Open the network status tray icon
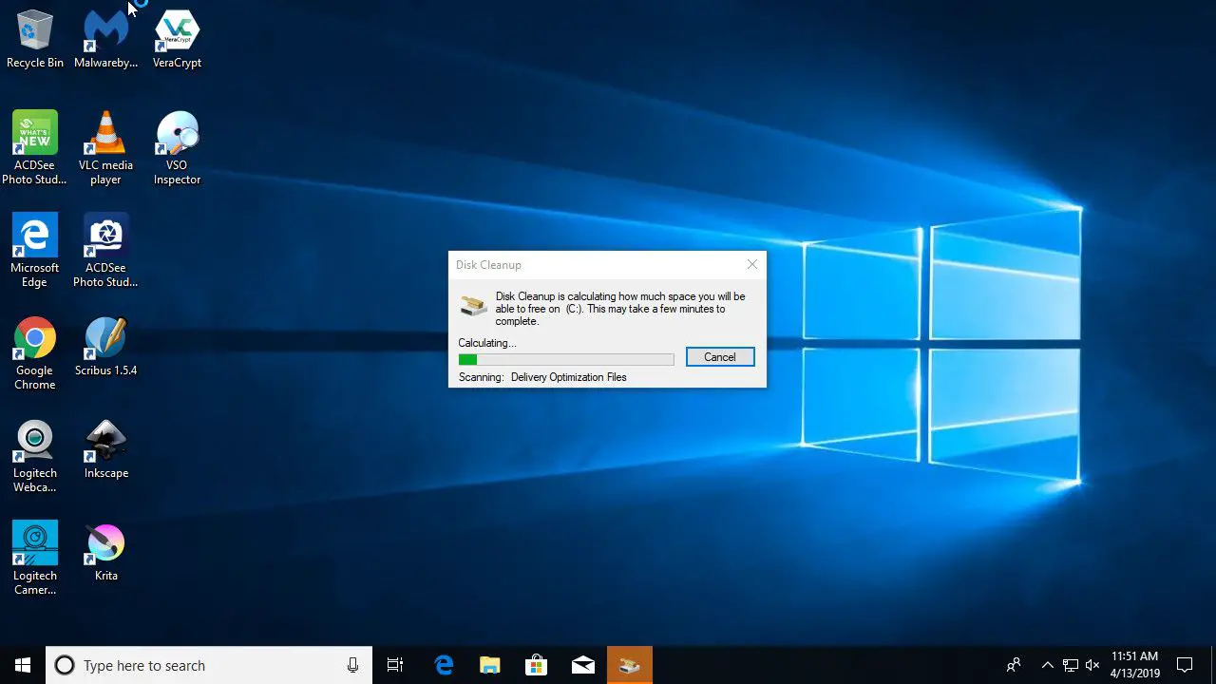 [1070, 665]
